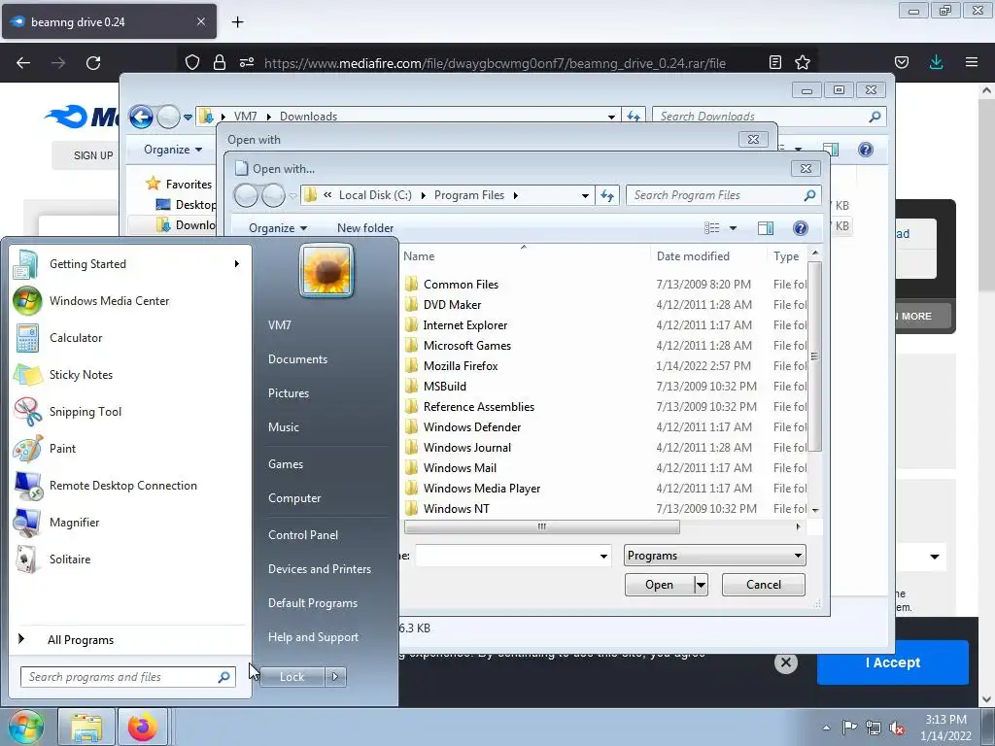Expand the Program Files address history dropdown
995x746 pixels.
pos(585,195)
